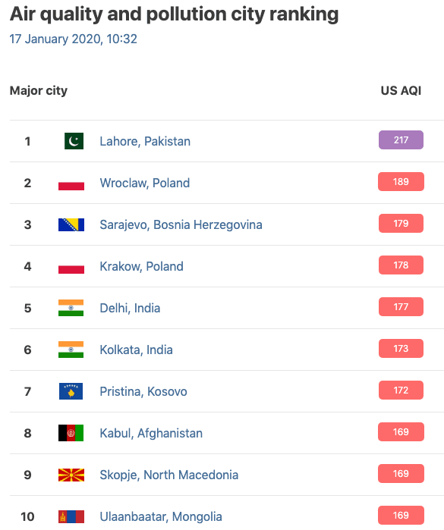
Task: Click the Poland flag beside Wroclaw
Action: pos(71,183)
